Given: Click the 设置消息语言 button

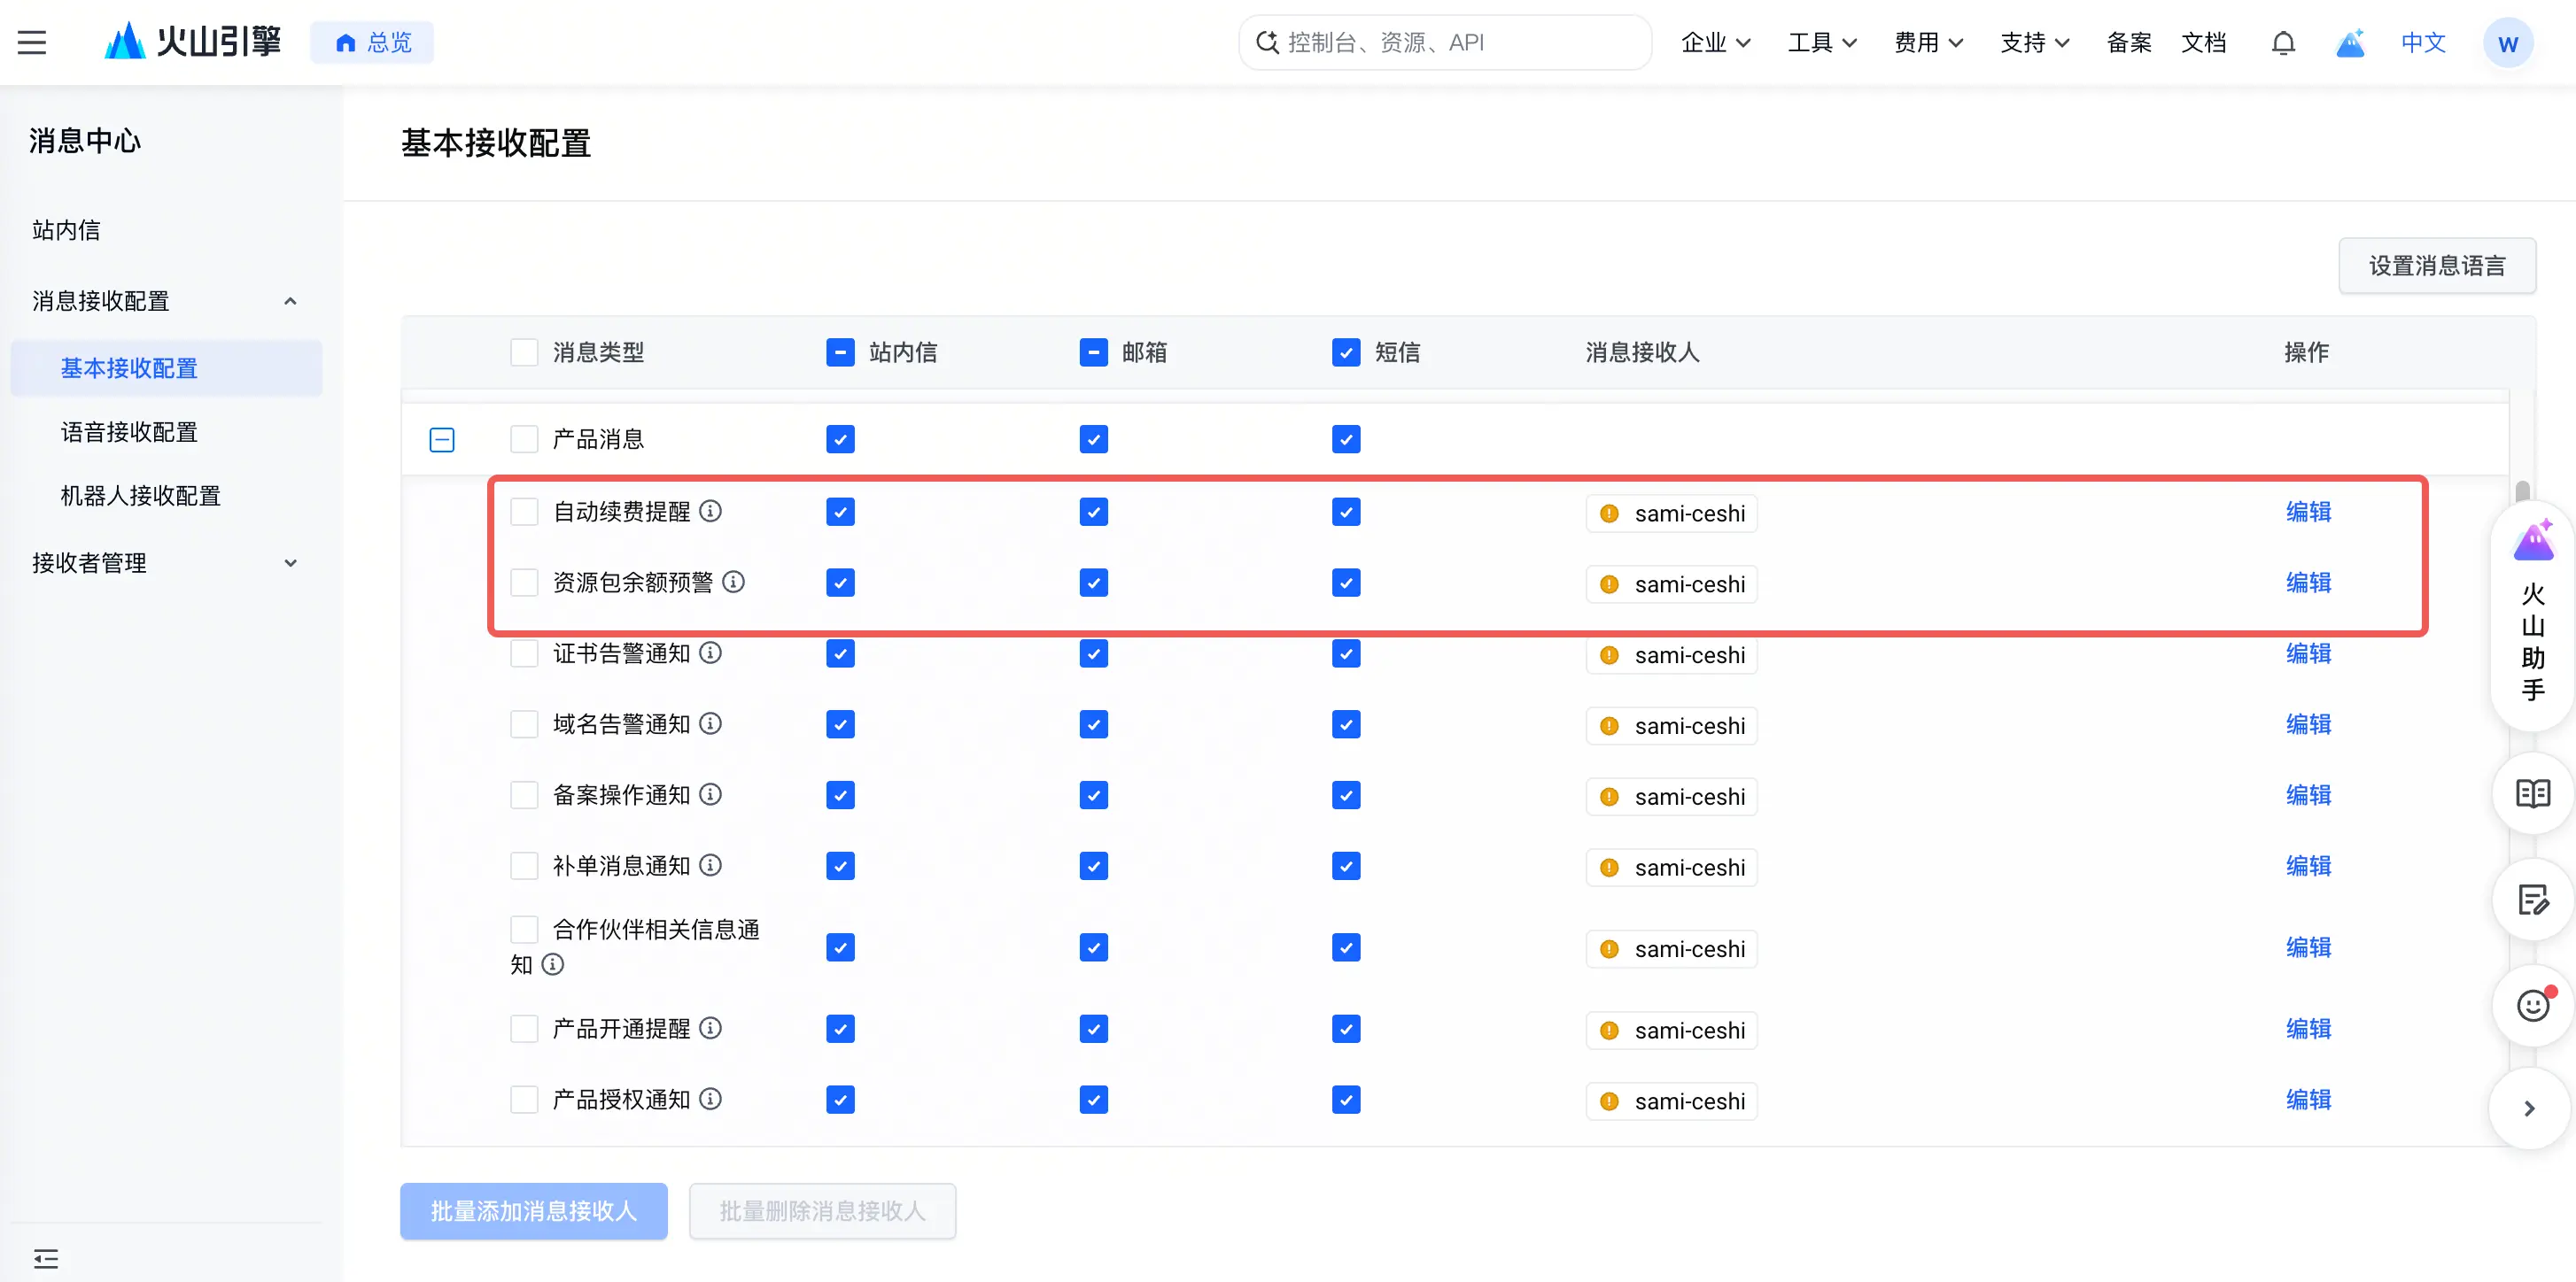Looking at the screenshot, I should [x=2437, y=266].
